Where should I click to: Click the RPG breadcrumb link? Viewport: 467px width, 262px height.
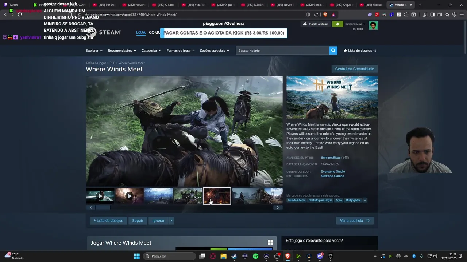[112, 63]
